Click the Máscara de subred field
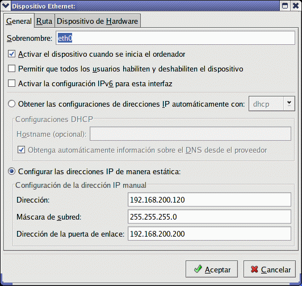The height and width of the screenshot is (286, 302). coord(209,217)
